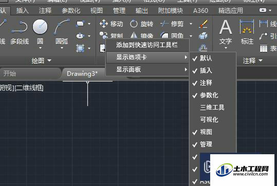Enable the 三维工具 tab option
This screenshot has height=186, width=277.
click(x=213, y=108)
